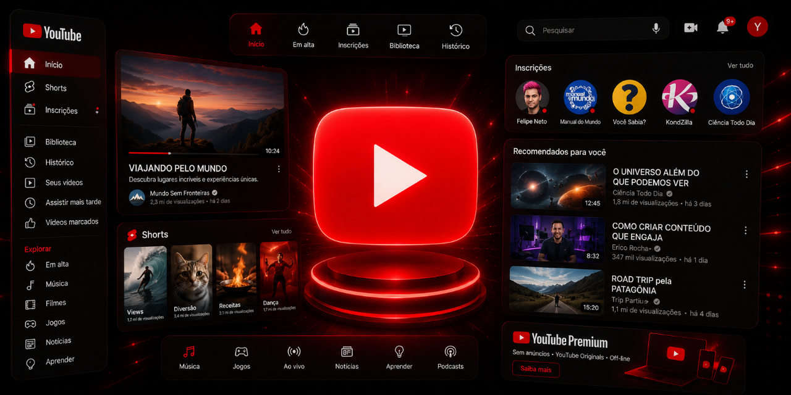Open more options for Viajando pelo Mundo

(279, 169)
